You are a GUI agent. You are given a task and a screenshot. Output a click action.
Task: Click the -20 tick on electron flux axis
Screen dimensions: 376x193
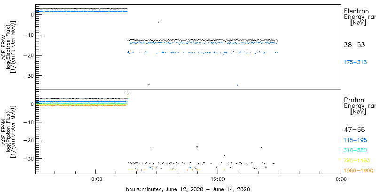pyautogui.click(x=29, y=56)
